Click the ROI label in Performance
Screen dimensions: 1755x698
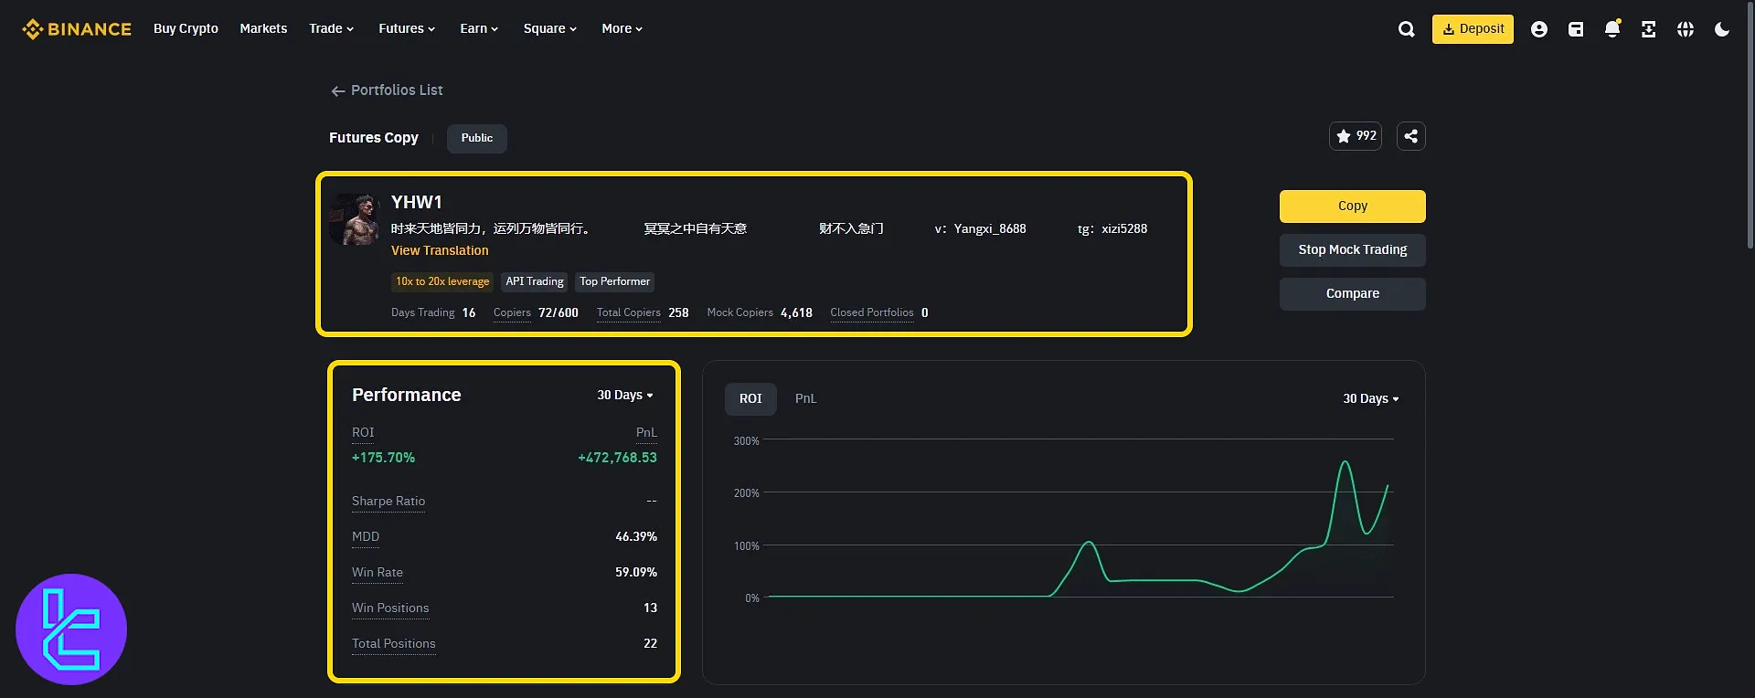click(x=363, y=433)
